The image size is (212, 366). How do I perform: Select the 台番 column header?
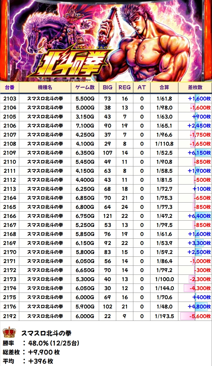(x=10, y=87)
